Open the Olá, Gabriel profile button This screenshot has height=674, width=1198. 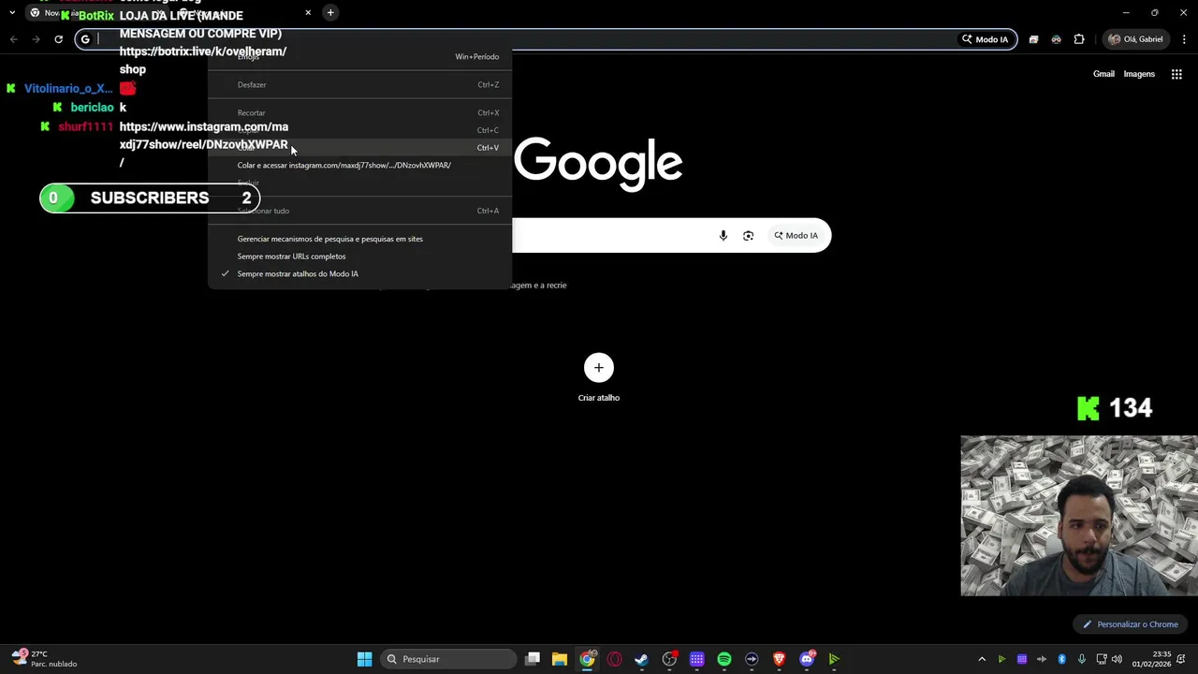click(x=1135, y=39)
